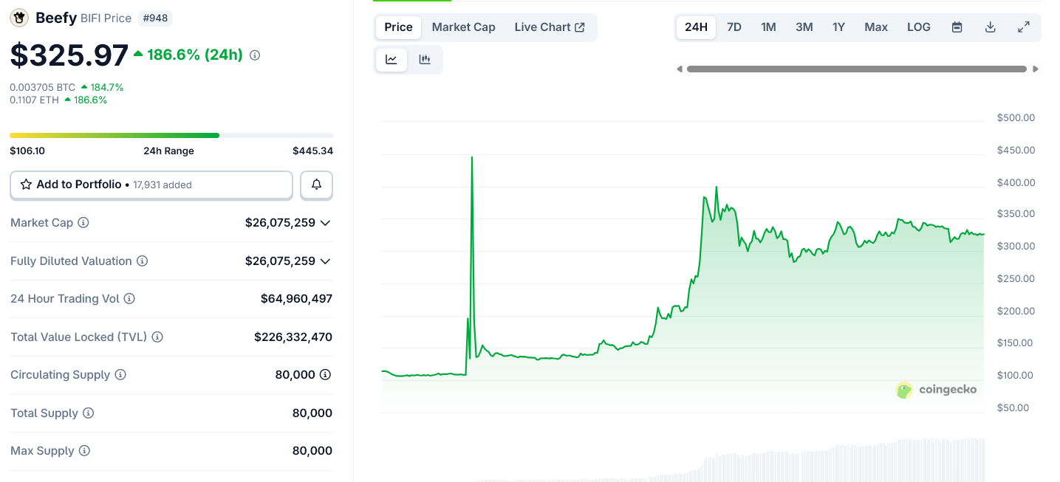Click the chart horizontal scrollbar thumb
The image size is (1060, 482).
coord(857,69)
